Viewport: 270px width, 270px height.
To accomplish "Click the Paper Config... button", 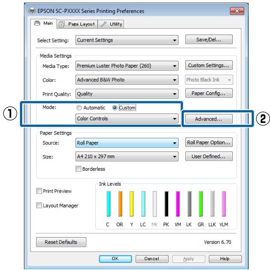I will 209,93.
